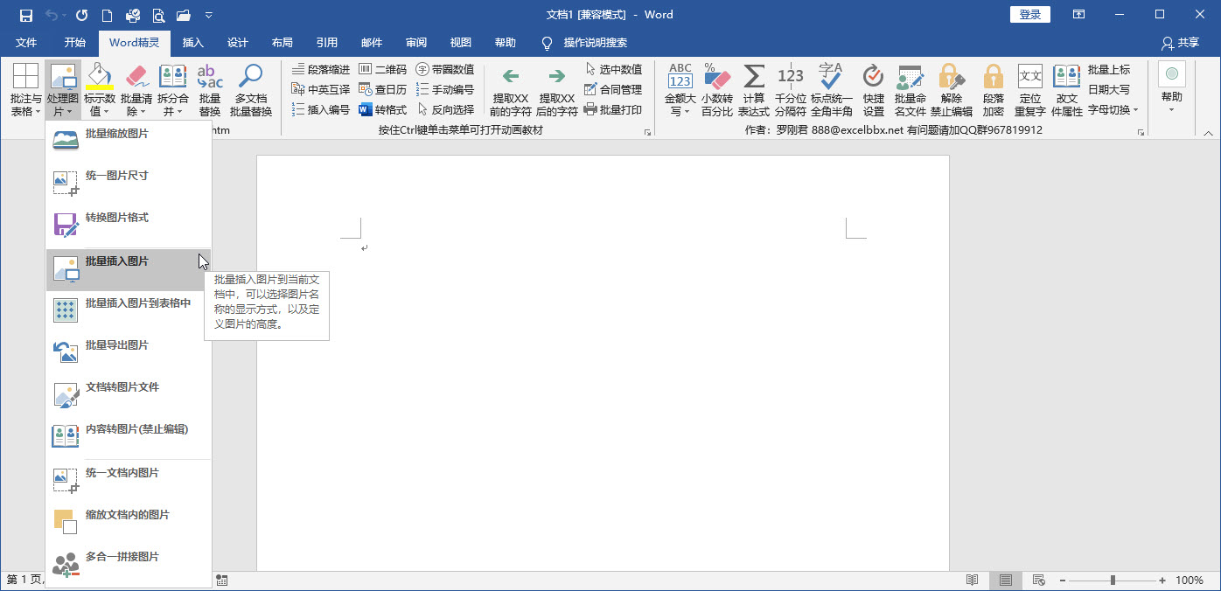The height and width of the screenshot is (591, 1221).
Task: Click the 批量上标 button
Action: (x=1109, y=69)
